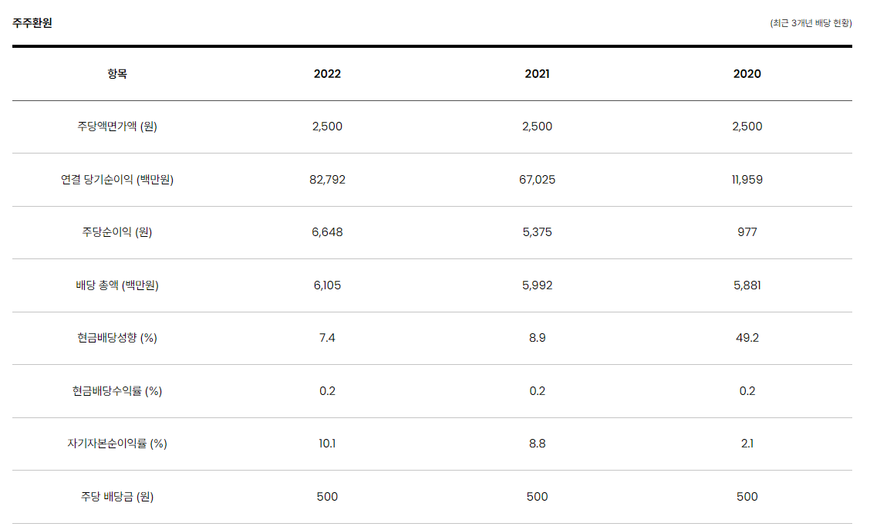Select the 2021 column header

pos(537,74)
